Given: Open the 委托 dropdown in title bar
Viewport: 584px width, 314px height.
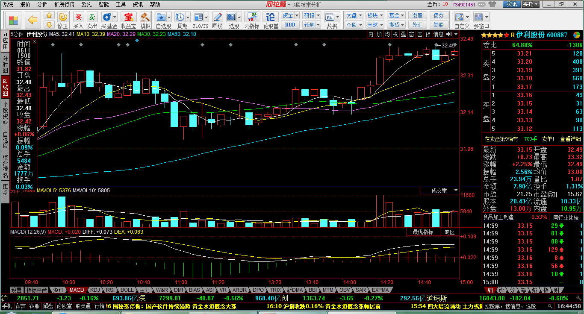Looking at the screenshot, I should click(x=531, y=4).
